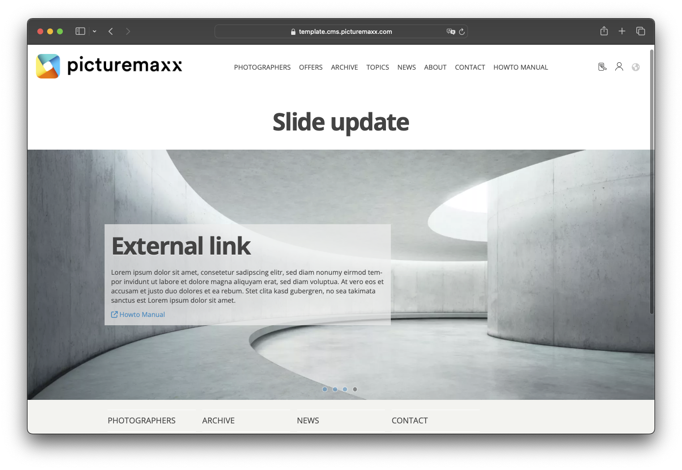
Task: Click the picturemaxx logo
Action: click(109, 66)
